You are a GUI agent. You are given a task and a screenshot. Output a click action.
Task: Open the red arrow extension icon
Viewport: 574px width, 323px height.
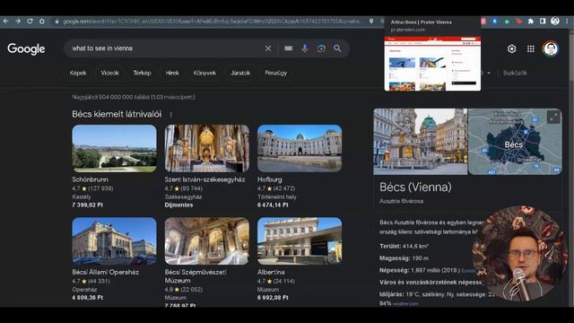pos(518,22)
